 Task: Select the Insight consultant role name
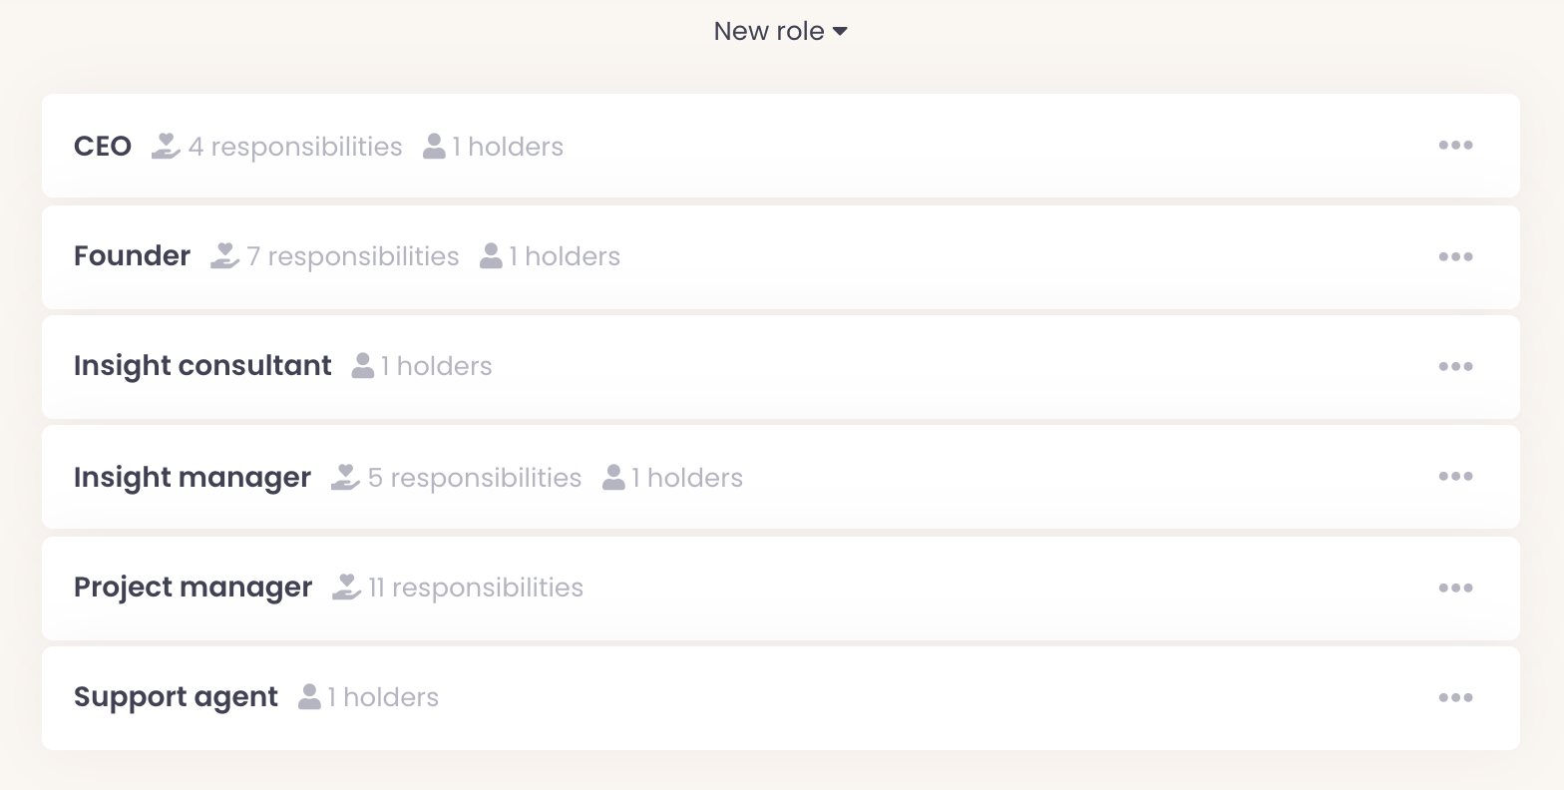(x=202, y=366)
